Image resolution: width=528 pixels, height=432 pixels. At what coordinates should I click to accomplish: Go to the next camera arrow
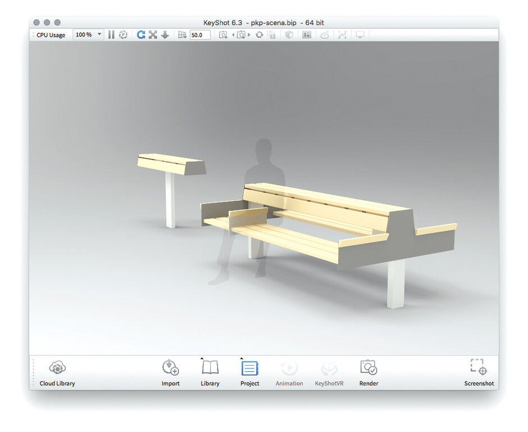249,35
